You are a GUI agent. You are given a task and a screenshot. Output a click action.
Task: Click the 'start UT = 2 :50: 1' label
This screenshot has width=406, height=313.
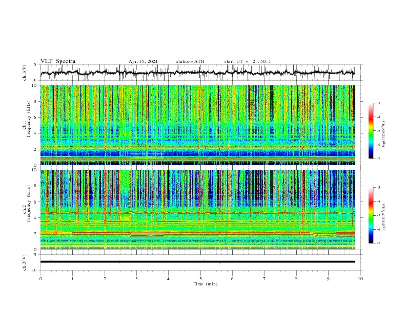coord(248,61)
